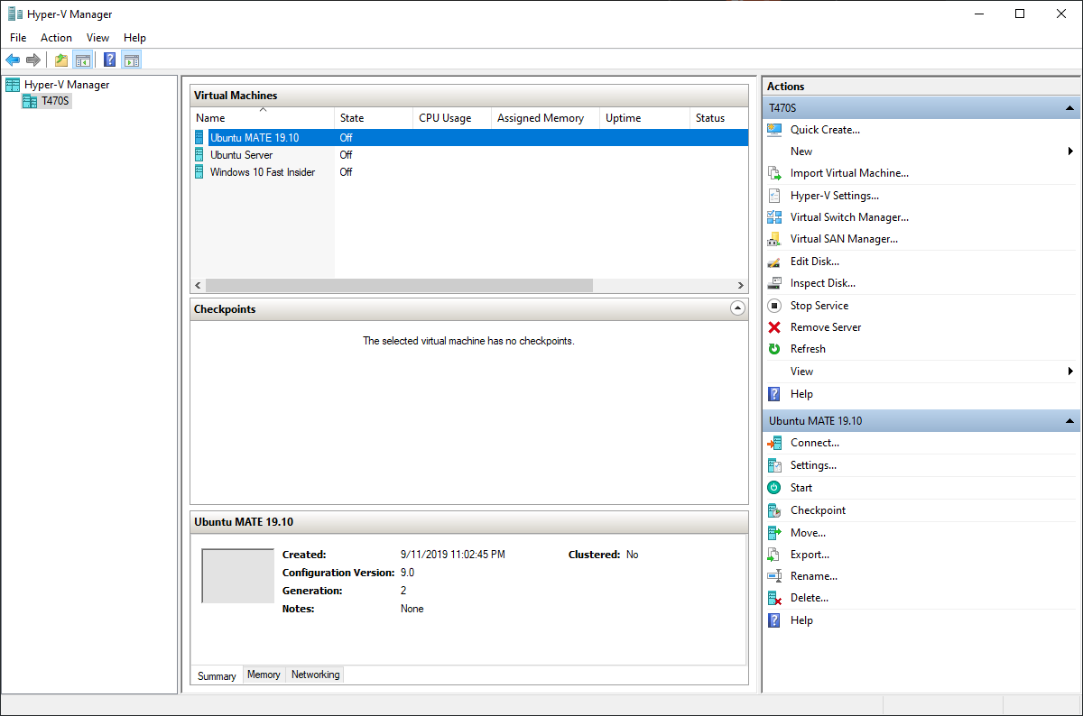The height and width of the screenshot is (716, 1083).
Task: Select Windows 10 Fast Insider VM
Action: point(263,172)
